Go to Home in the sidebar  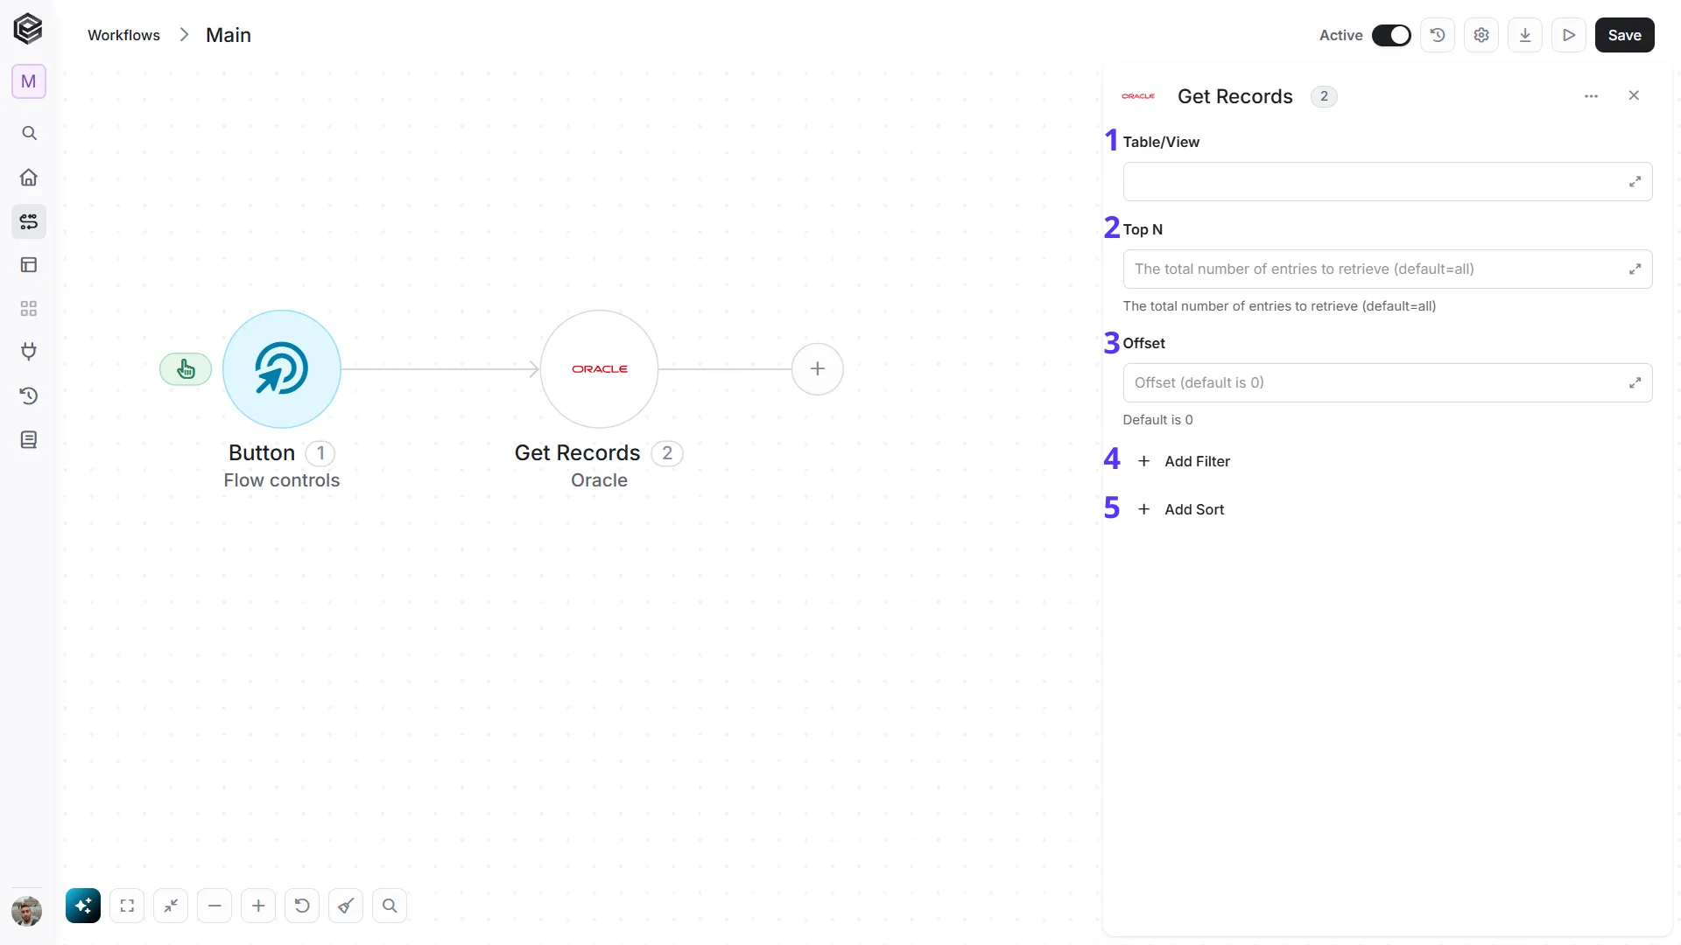(29, 178)
